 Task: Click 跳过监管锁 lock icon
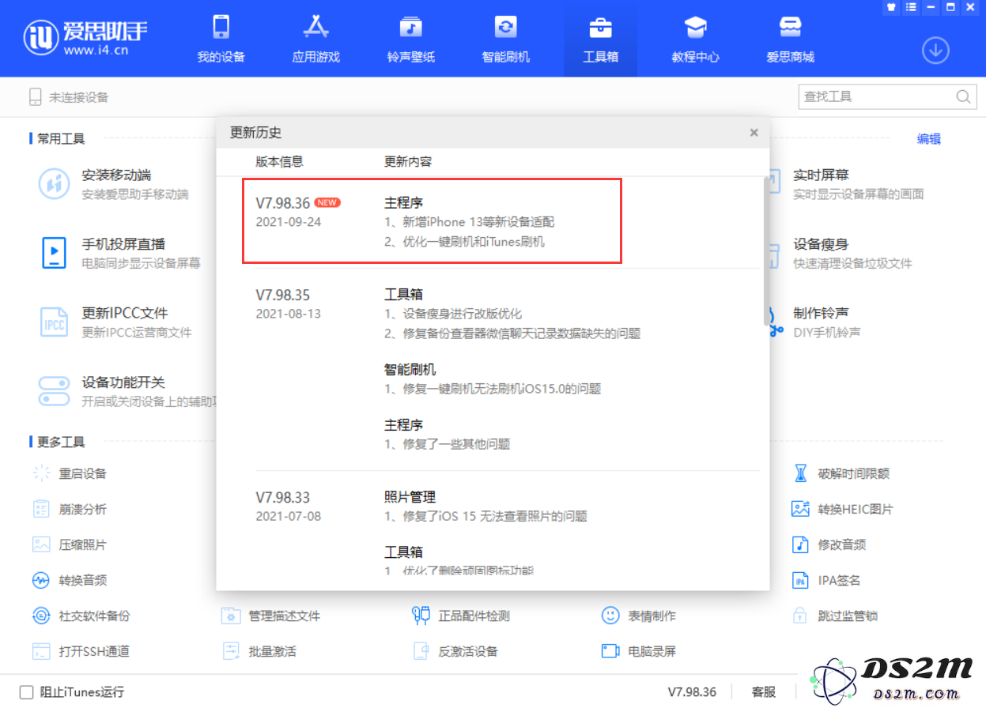click(801, 616)
